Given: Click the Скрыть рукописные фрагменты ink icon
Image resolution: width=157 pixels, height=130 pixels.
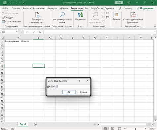Looking at the screenshot, I should 133,15.
